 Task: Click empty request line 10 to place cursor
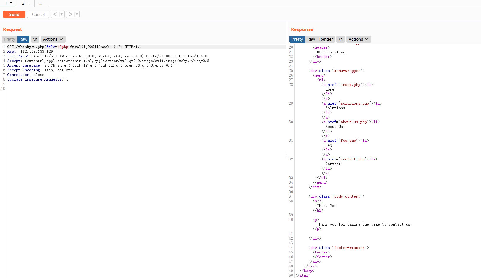click(146, 89)
